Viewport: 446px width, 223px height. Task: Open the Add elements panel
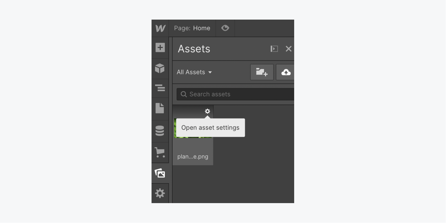(x=160, y=48)
